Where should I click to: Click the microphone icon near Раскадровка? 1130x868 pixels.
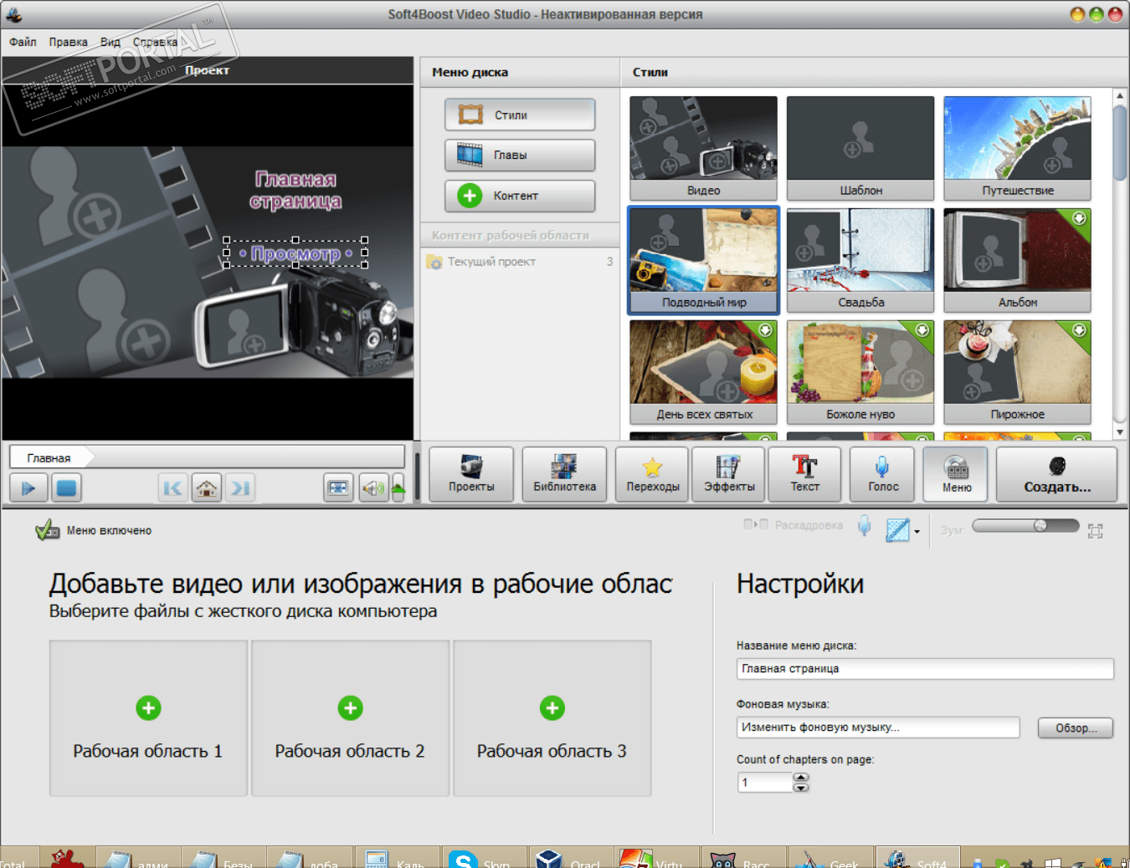[865, 526]
